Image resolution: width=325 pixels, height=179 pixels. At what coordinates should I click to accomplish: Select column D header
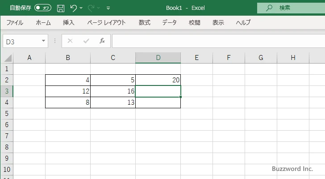[x=158, y=57]
